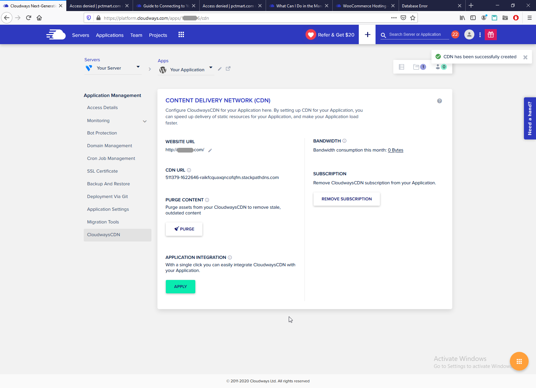536x388 pixels.
Task: Open Projects in top navigation
Action: coord(158,35)
